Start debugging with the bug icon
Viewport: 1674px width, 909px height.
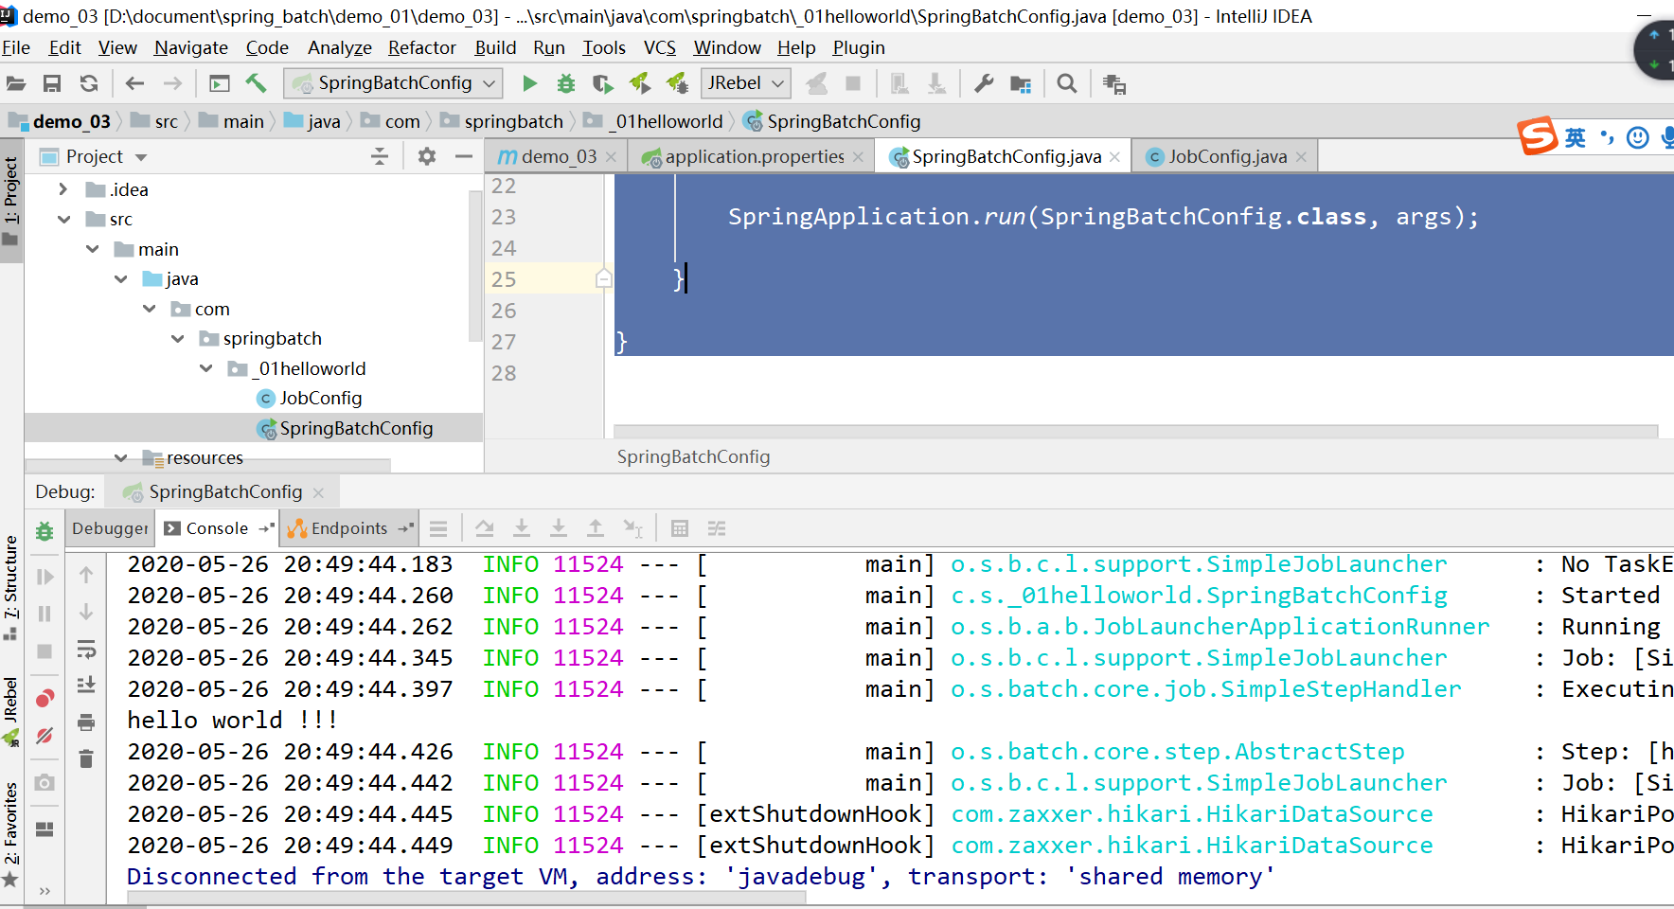click(x=566, y=83)
